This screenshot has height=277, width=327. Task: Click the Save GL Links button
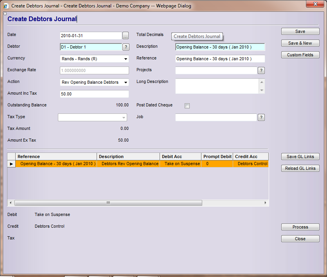[x=300, y=156]
